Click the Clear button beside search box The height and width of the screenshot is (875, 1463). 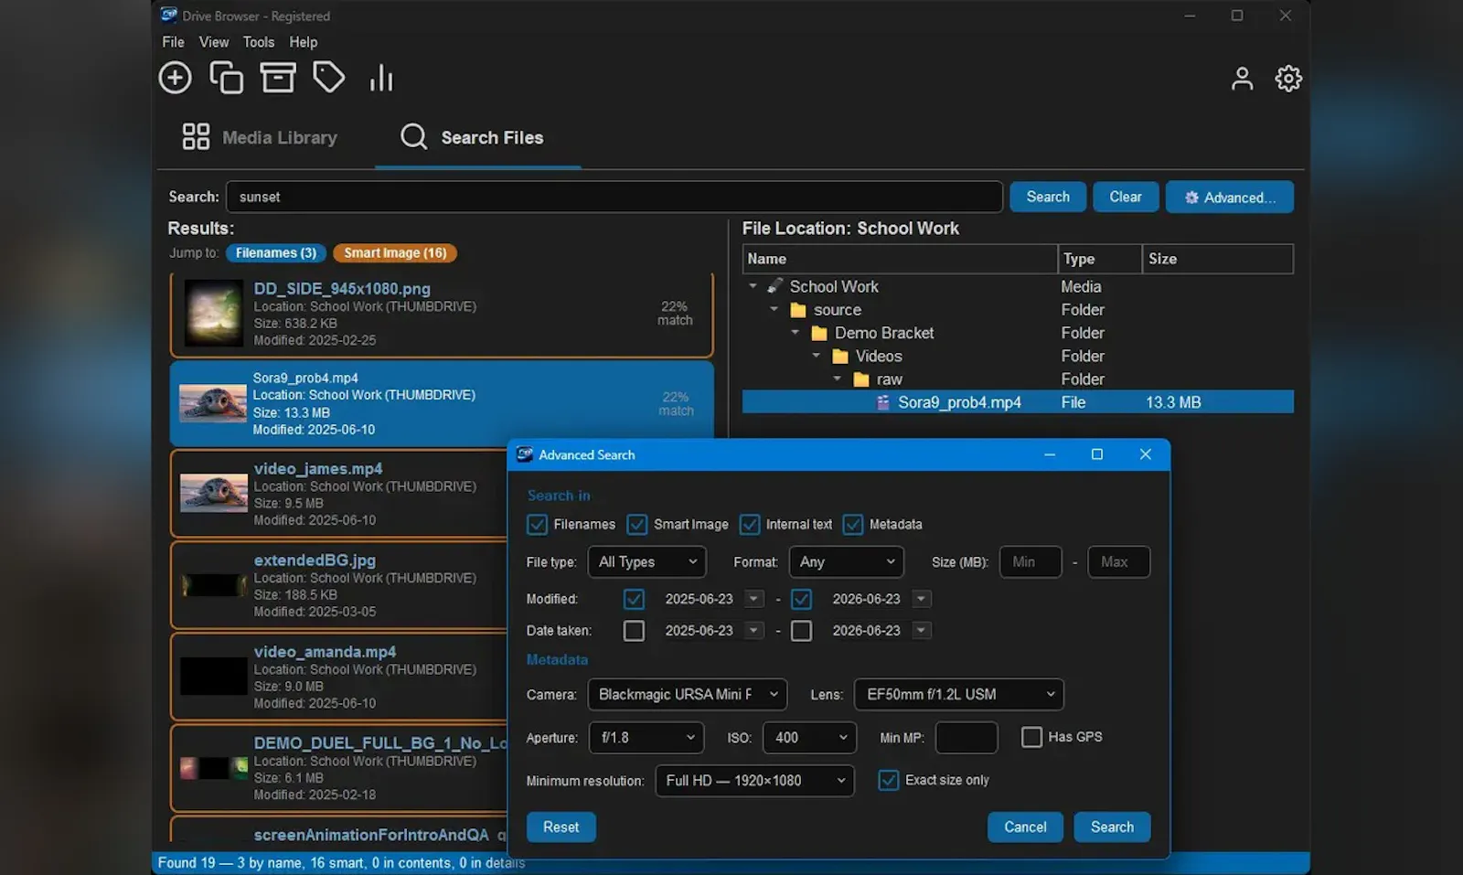click(1126, 197)
